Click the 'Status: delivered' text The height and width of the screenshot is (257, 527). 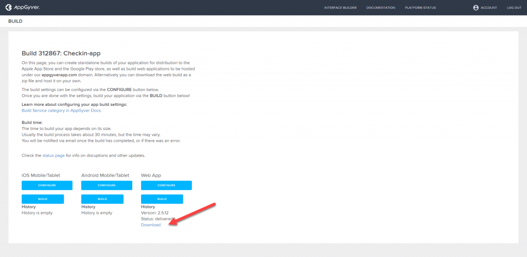pos(157,219)
